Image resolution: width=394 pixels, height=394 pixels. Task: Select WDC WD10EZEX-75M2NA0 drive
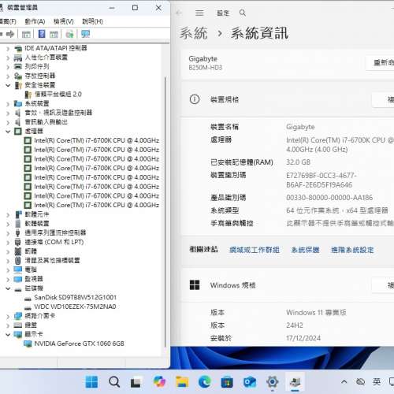pyautogui.click(x=75, y=307)
